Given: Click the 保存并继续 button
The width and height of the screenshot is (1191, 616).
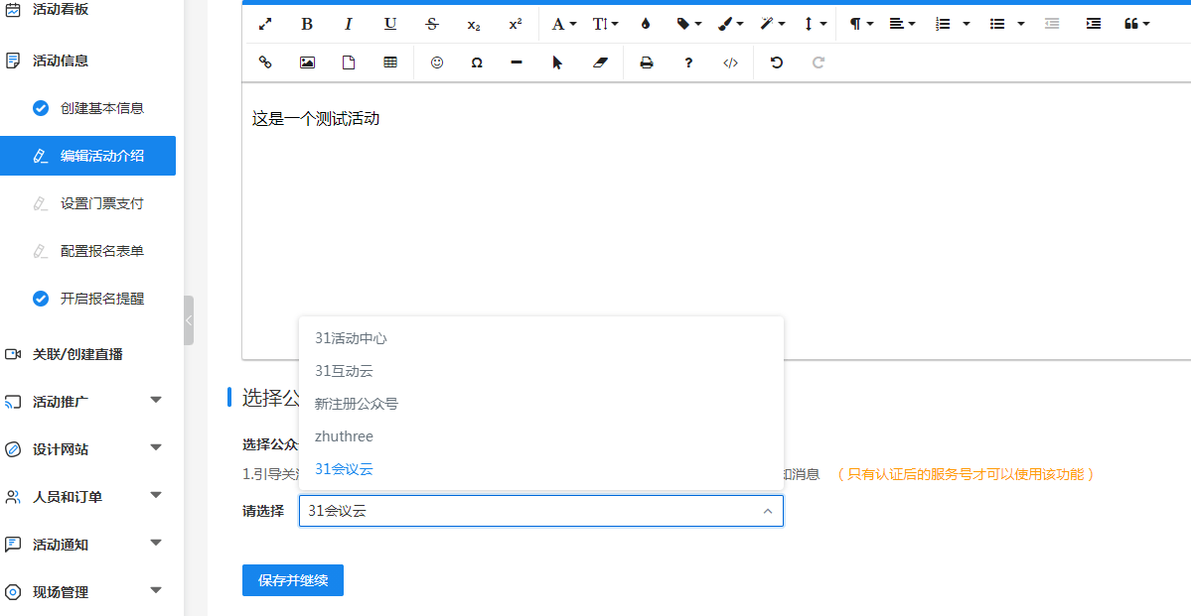Looking at the screenshot, I should coord(292,580).
